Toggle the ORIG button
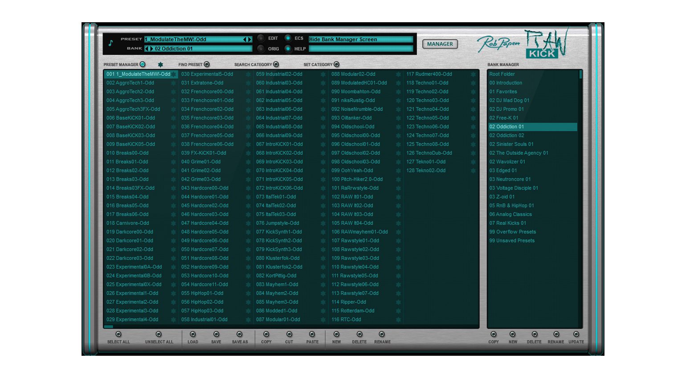The width and height of the screenshot is (686, 378). point(261,48)
